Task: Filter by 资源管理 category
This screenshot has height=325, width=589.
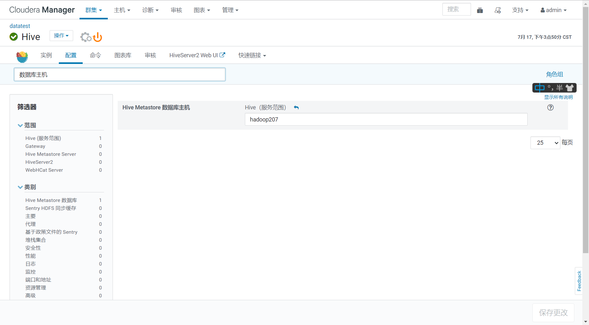Action: (36, 288)
